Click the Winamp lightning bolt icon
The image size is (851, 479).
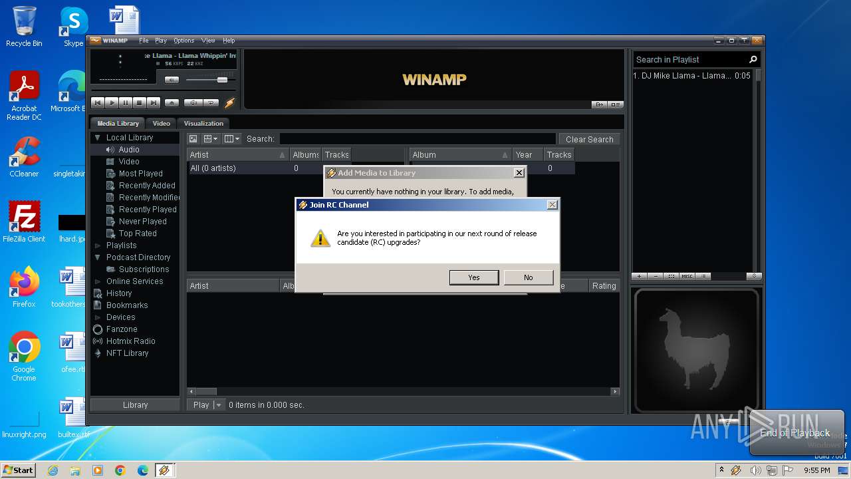(x=229, y=103)
